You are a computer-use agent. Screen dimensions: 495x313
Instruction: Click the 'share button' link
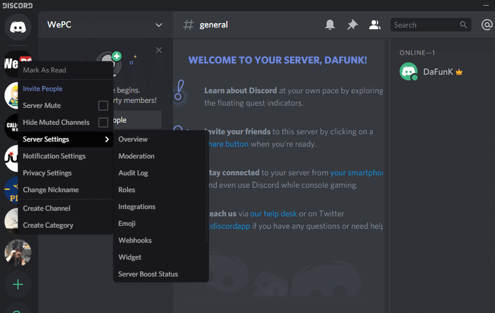click(228, 144)
